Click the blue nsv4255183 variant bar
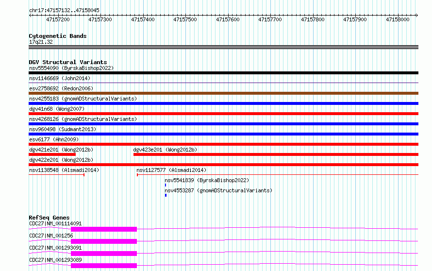432x271 pixels. pos(223,103)
